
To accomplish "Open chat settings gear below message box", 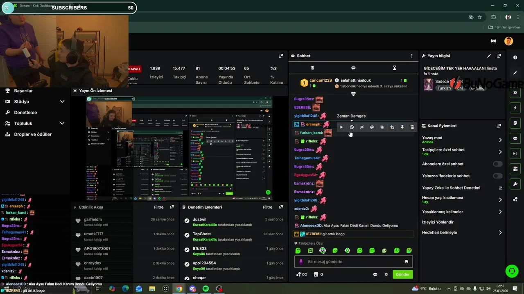I will point(386,274).
